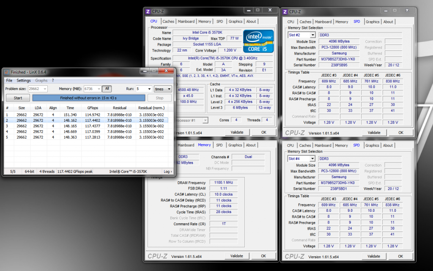The width and height of the screenshot is (433, 271).
Task: Open the Settings menu in LinX
Action: coord(24,80)
